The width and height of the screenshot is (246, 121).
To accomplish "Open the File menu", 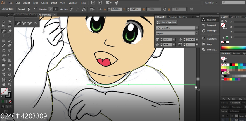I will click(11, 3).
